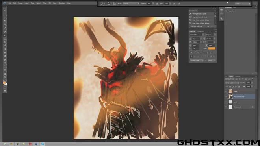
Task: Select Healing Brush preset row
Action: click(202, 14)
